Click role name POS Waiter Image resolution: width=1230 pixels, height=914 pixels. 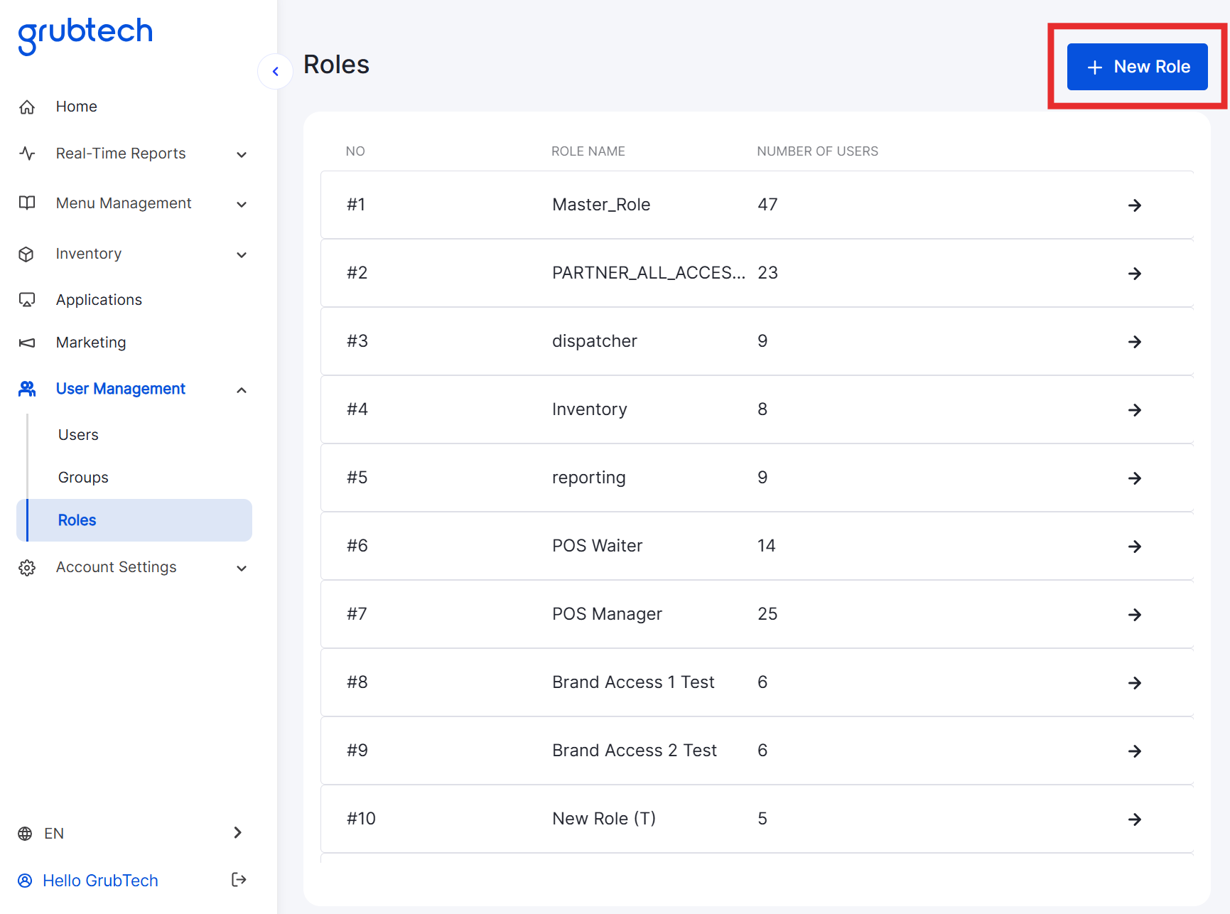click(598, 546)
